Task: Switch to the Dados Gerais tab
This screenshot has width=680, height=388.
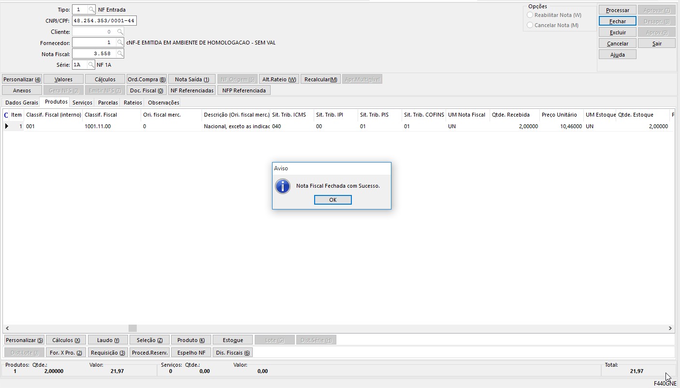Action: pyautogui.click(x=21, y=103)
